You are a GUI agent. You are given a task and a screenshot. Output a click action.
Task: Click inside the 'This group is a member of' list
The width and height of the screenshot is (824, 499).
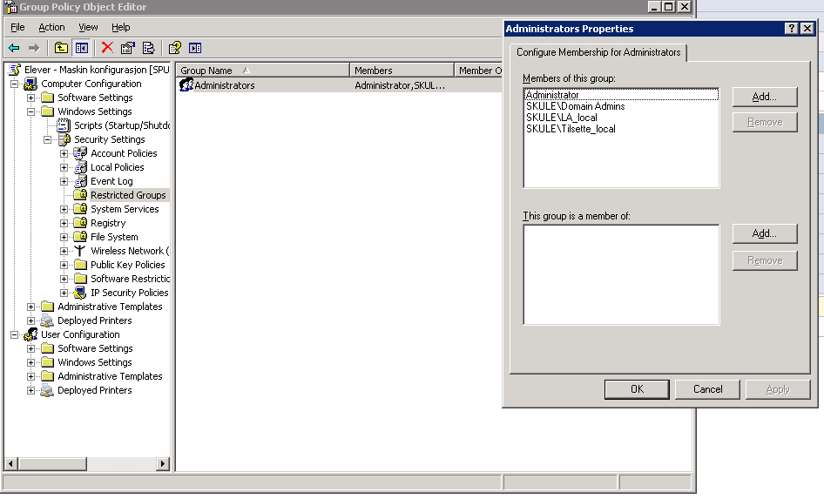click(621, 274)
